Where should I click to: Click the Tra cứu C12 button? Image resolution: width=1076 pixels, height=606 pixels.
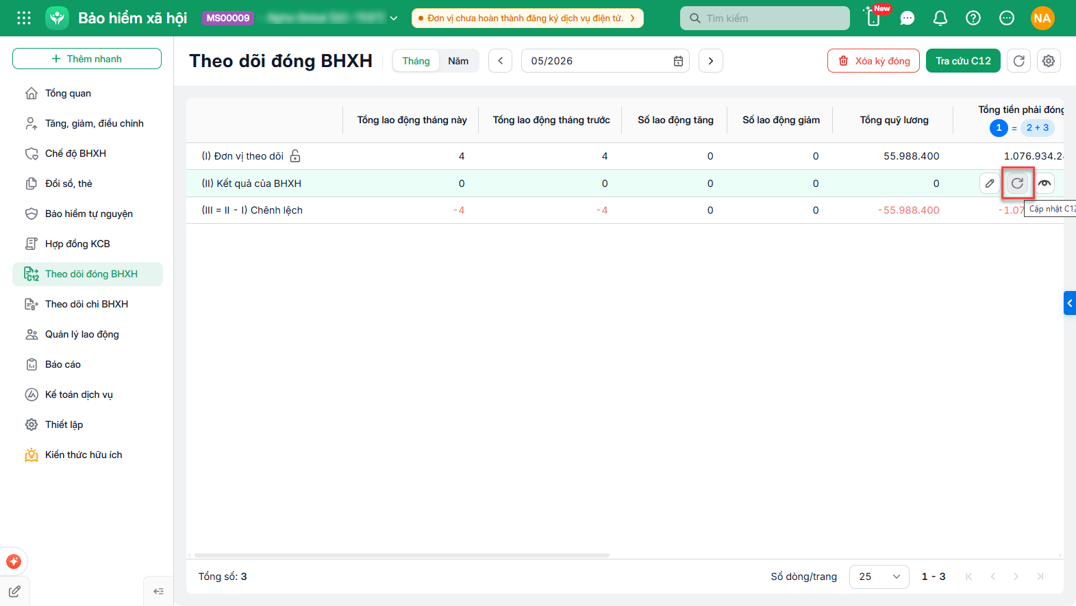point(963,61)
